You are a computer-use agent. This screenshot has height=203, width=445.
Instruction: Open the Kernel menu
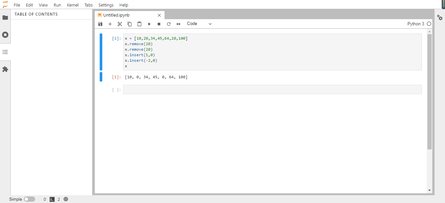click(x=73, y=5)
